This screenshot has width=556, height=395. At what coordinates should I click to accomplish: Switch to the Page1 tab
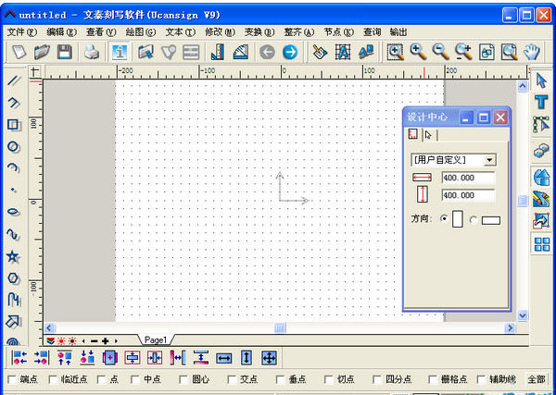coord(155,340)
